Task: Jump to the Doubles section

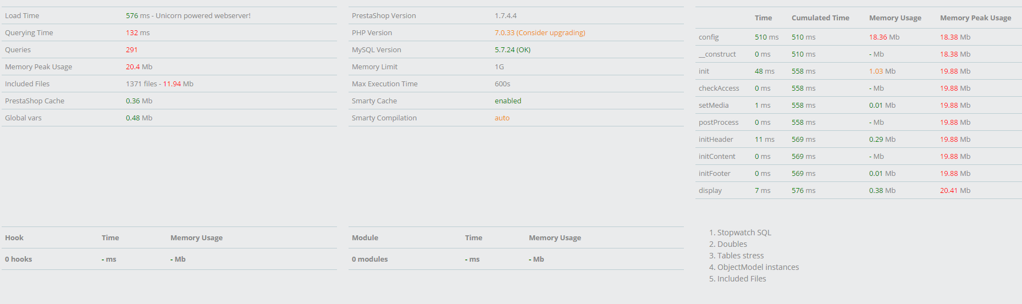Action: click(x=732, y=244)
